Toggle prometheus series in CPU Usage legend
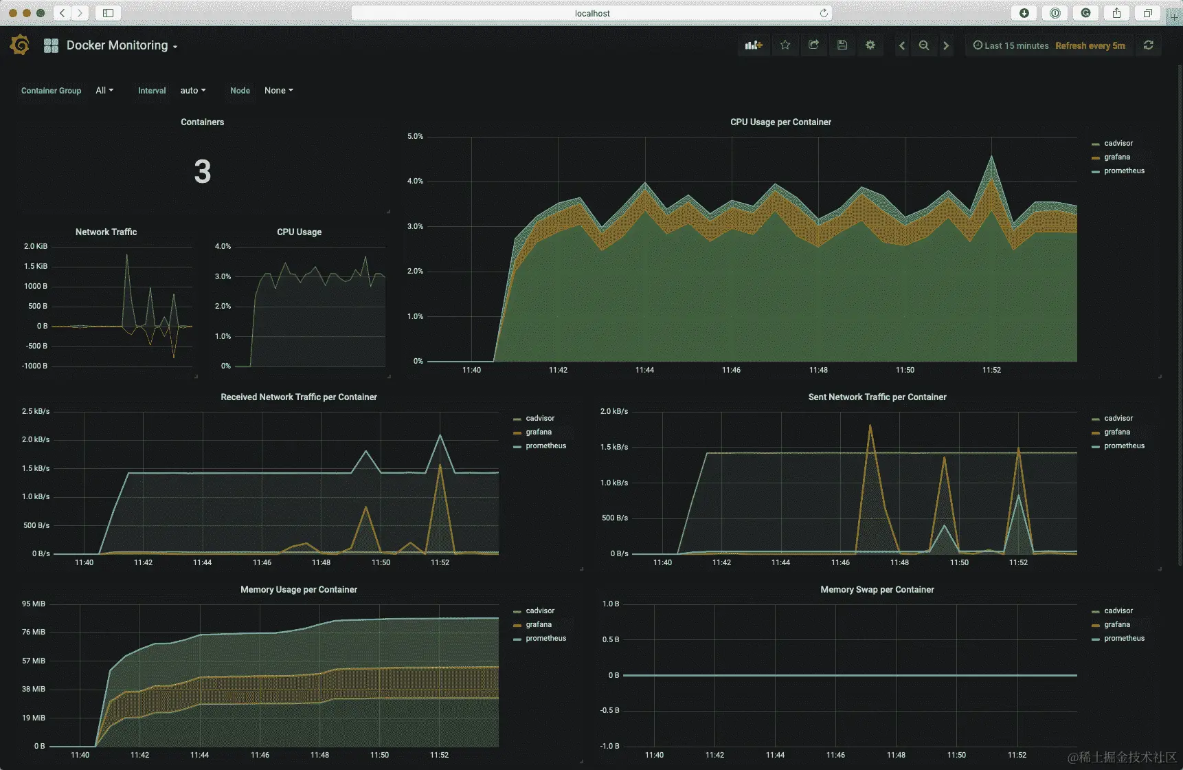The image size is (1183, 770). [x=1124, y=170]
